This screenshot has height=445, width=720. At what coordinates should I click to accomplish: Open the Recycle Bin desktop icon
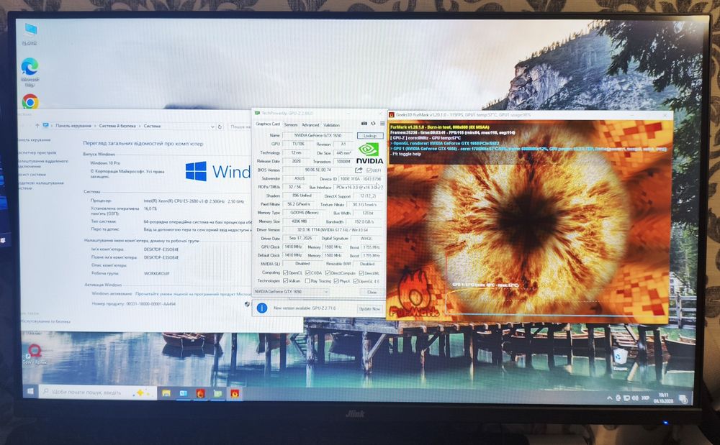click(x=621, y=359)
